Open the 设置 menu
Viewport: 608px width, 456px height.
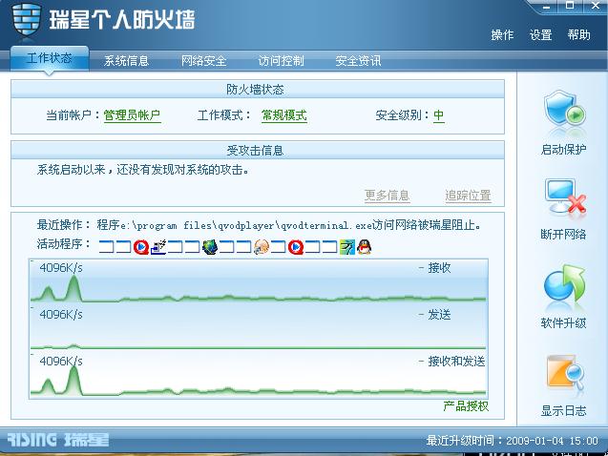pyautogui.click(x=541, y=35)
